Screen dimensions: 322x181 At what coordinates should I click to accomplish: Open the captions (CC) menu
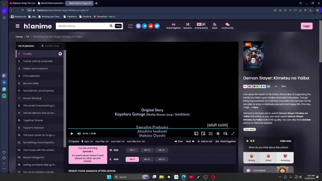(x=211, y=133)
